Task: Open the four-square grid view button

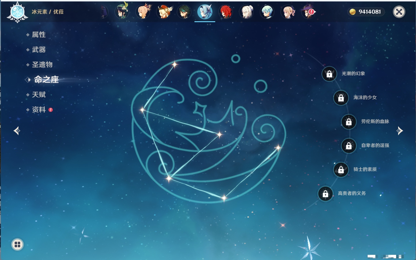Action: (17, 244)
